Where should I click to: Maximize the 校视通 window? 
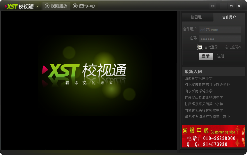(x=231, y=6)
